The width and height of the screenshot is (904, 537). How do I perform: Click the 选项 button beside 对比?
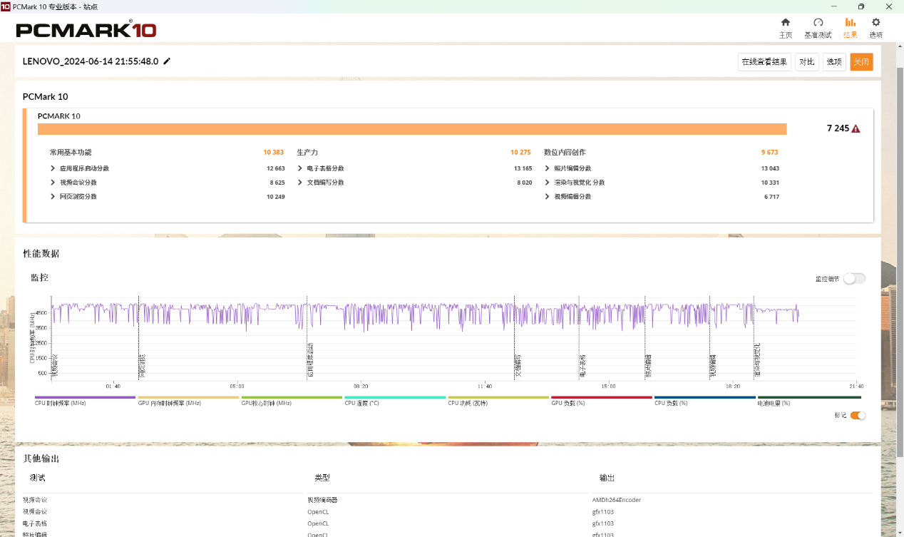834,62
